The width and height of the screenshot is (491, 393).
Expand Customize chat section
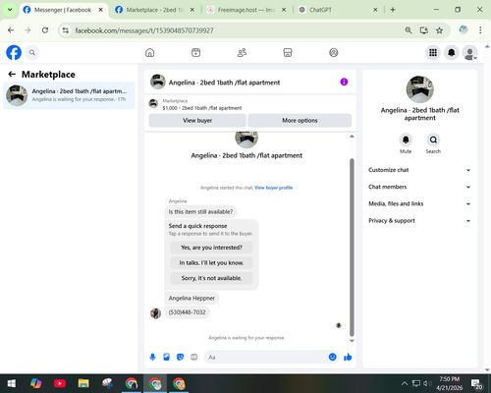point(419,170)
